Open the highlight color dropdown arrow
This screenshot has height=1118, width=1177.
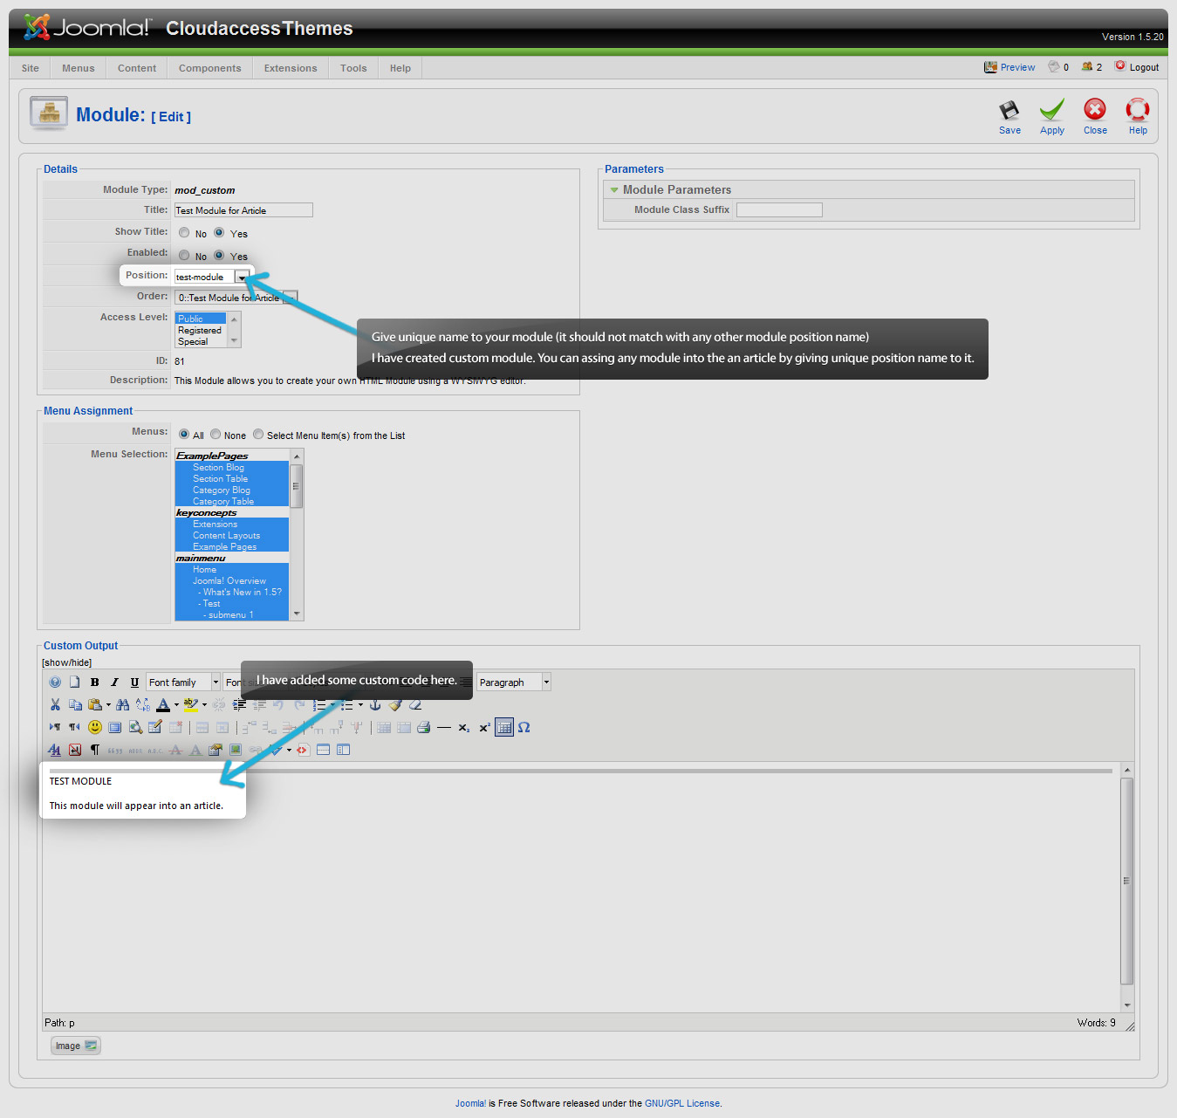pos(204,705)
